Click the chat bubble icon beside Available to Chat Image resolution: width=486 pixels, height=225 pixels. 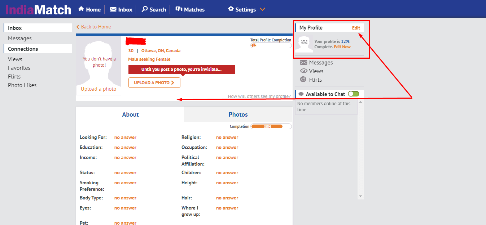pyautogui.click(x=301, y=94)
